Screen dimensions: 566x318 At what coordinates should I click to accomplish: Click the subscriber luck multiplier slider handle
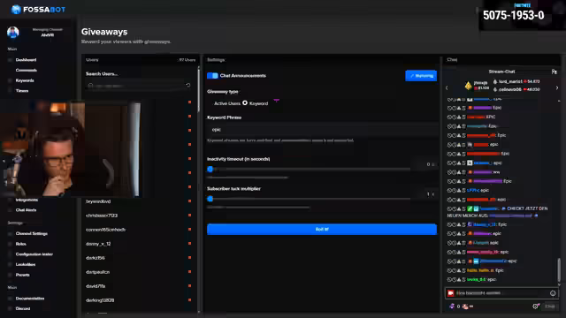[x=210, y=199]
